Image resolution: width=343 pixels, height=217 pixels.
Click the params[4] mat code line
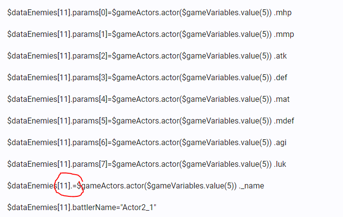148,99
